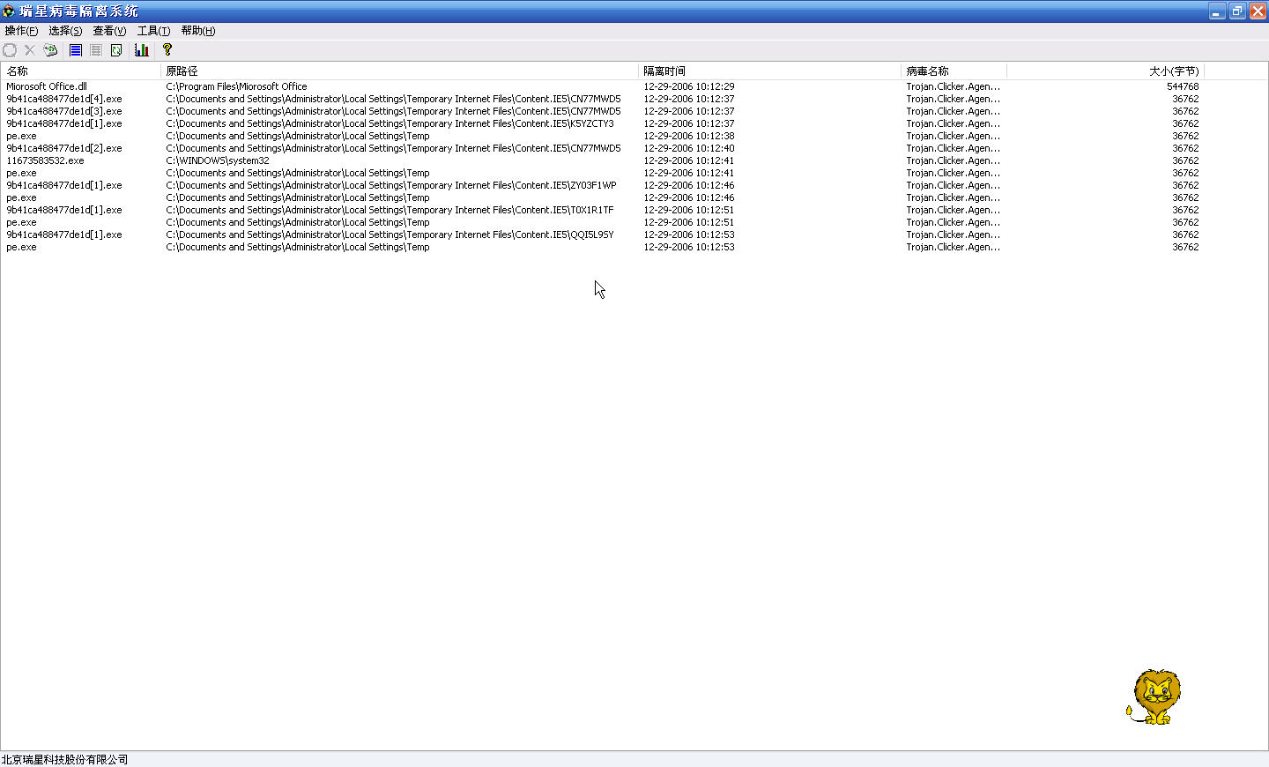This screenshot has height=767, width=1269.
Task: Open the 工具(T) menu
Action: click(153, 31)
